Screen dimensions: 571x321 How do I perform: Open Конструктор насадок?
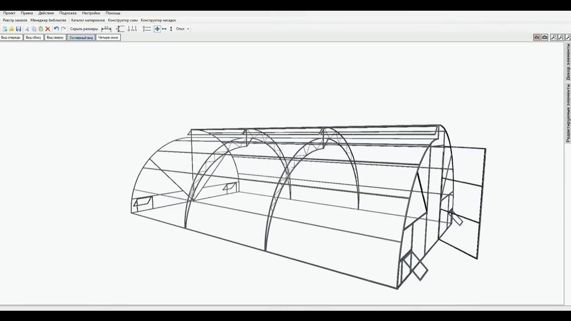[x=158, y=20]
